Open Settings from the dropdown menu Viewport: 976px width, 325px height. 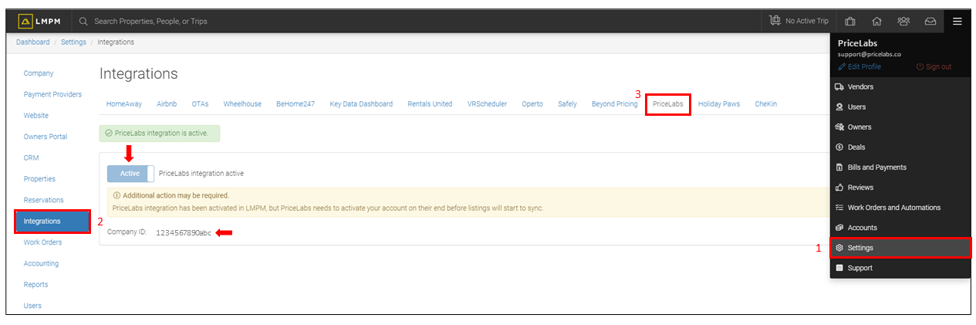click(x=900, y=248)
